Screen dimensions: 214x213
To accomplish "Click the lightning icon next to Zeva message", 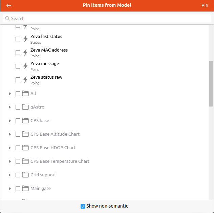I will tap(25, 66).
